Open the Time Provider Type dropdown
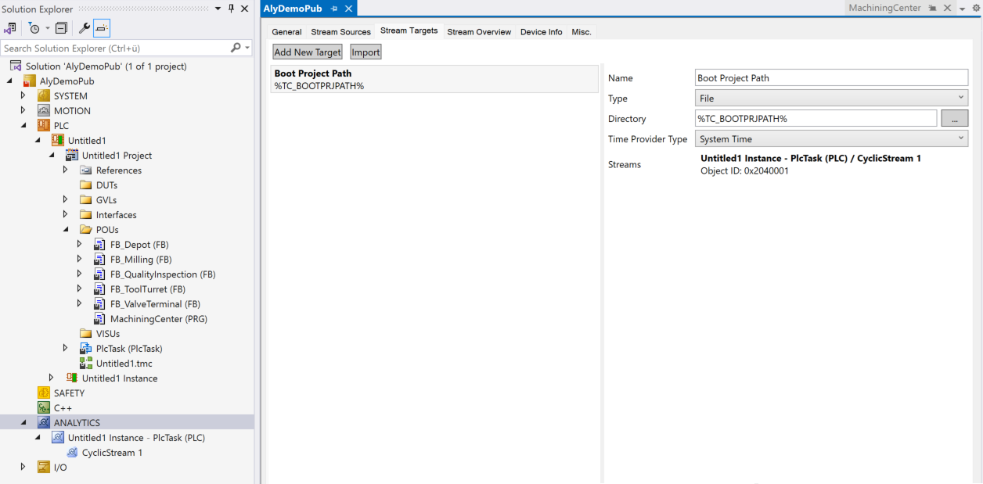Screen dimensions: 983x484 [x=831, y=139]
